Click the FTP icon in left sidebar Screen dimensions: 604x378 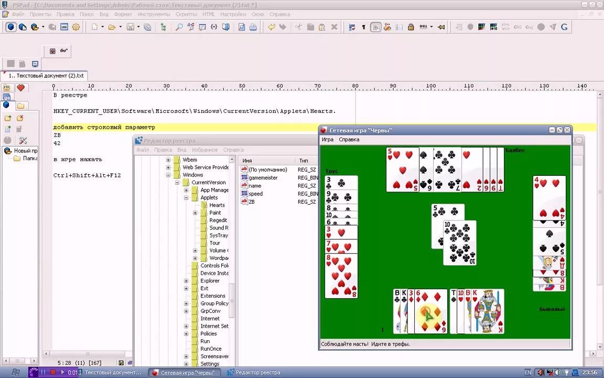click(x=6, y=88)
